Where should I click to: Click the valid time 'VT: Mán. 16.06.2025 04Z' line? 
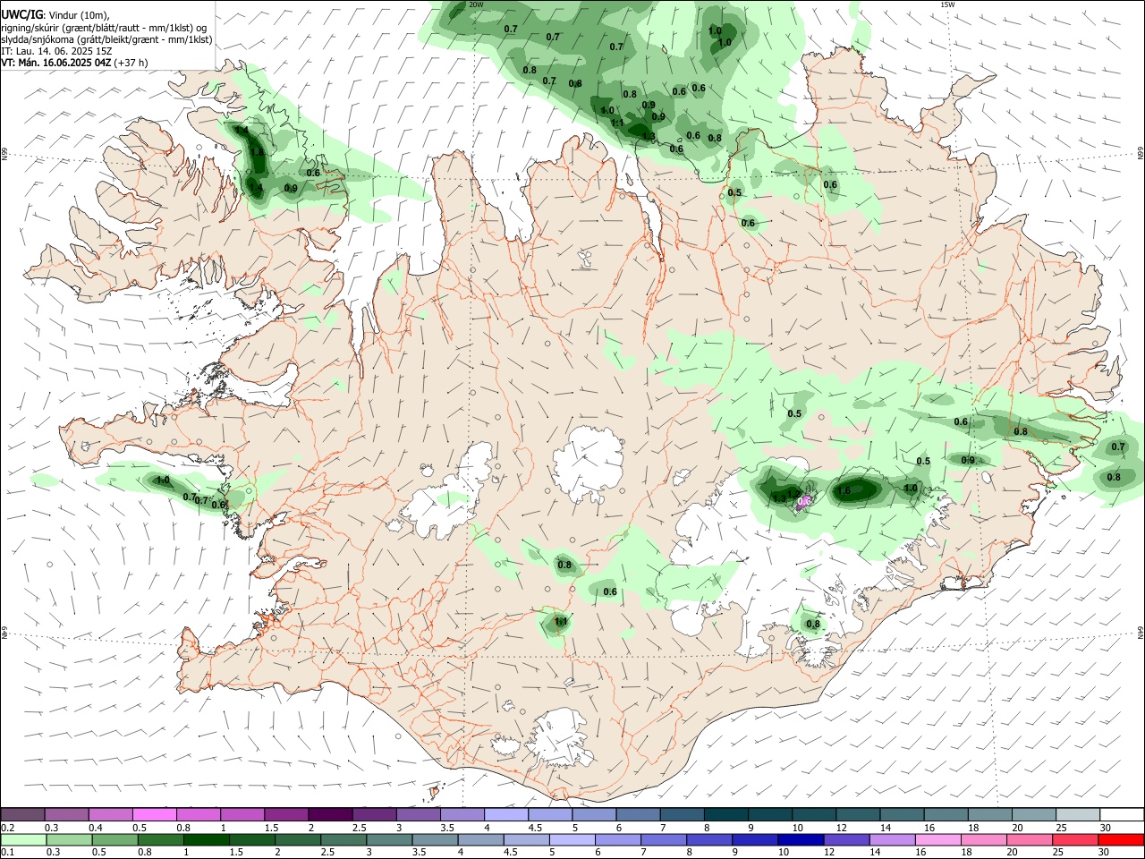pyautogui.click(x=55, y=63)
